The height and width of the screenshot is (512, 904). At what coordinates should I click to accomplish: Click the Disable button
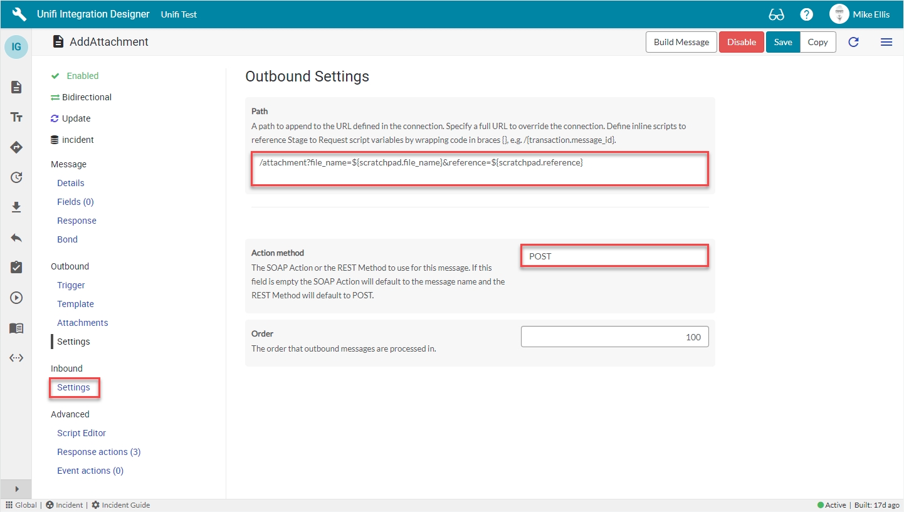[741, 42]
